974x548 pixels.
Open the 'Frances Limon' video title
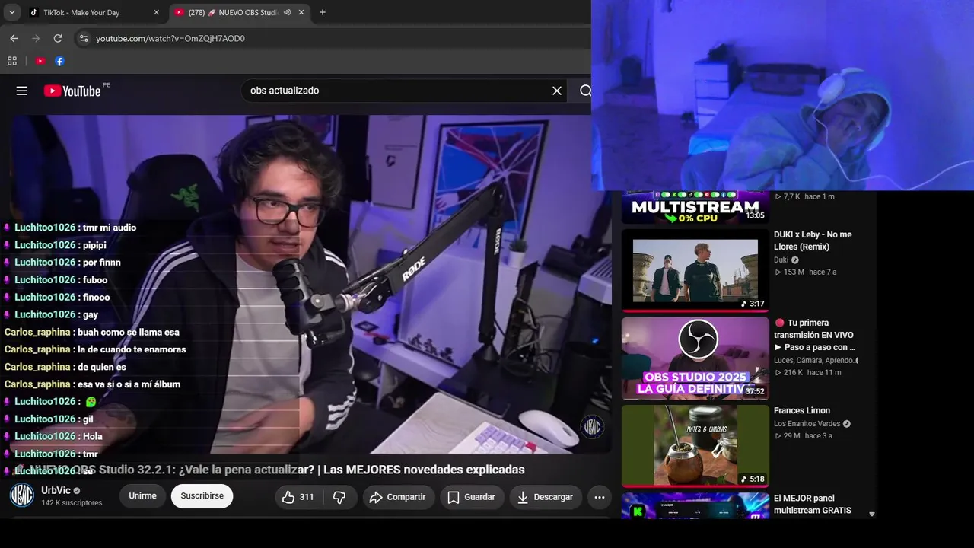click(802, 411)
